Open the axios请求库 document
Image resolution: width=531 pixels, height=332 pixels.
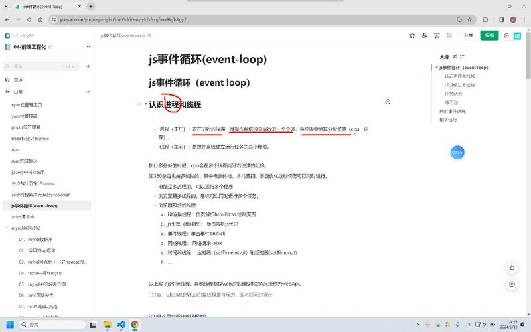(x=23, y=217)
